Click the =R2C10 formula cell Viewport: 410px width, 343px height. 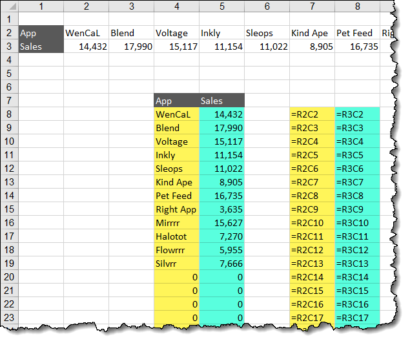click(312, 223)
